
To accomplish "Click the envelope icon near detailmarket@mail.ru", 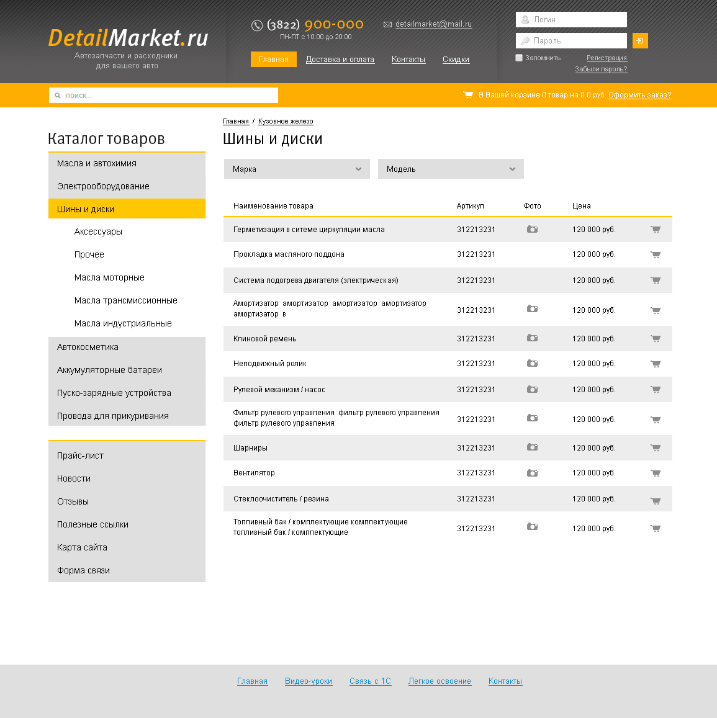I will 387,25.
